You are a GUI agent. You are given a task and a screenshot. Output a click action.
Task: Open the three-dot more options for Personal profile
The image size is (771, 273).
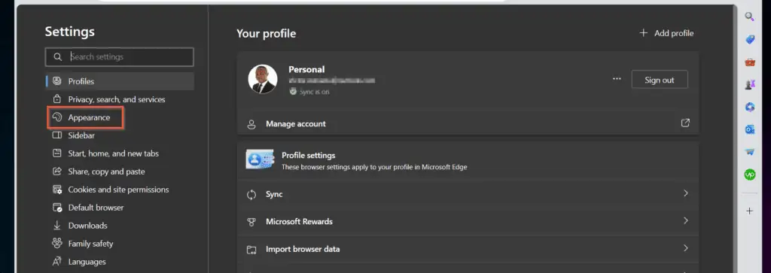pyautogui.click(x=617, y=79)
